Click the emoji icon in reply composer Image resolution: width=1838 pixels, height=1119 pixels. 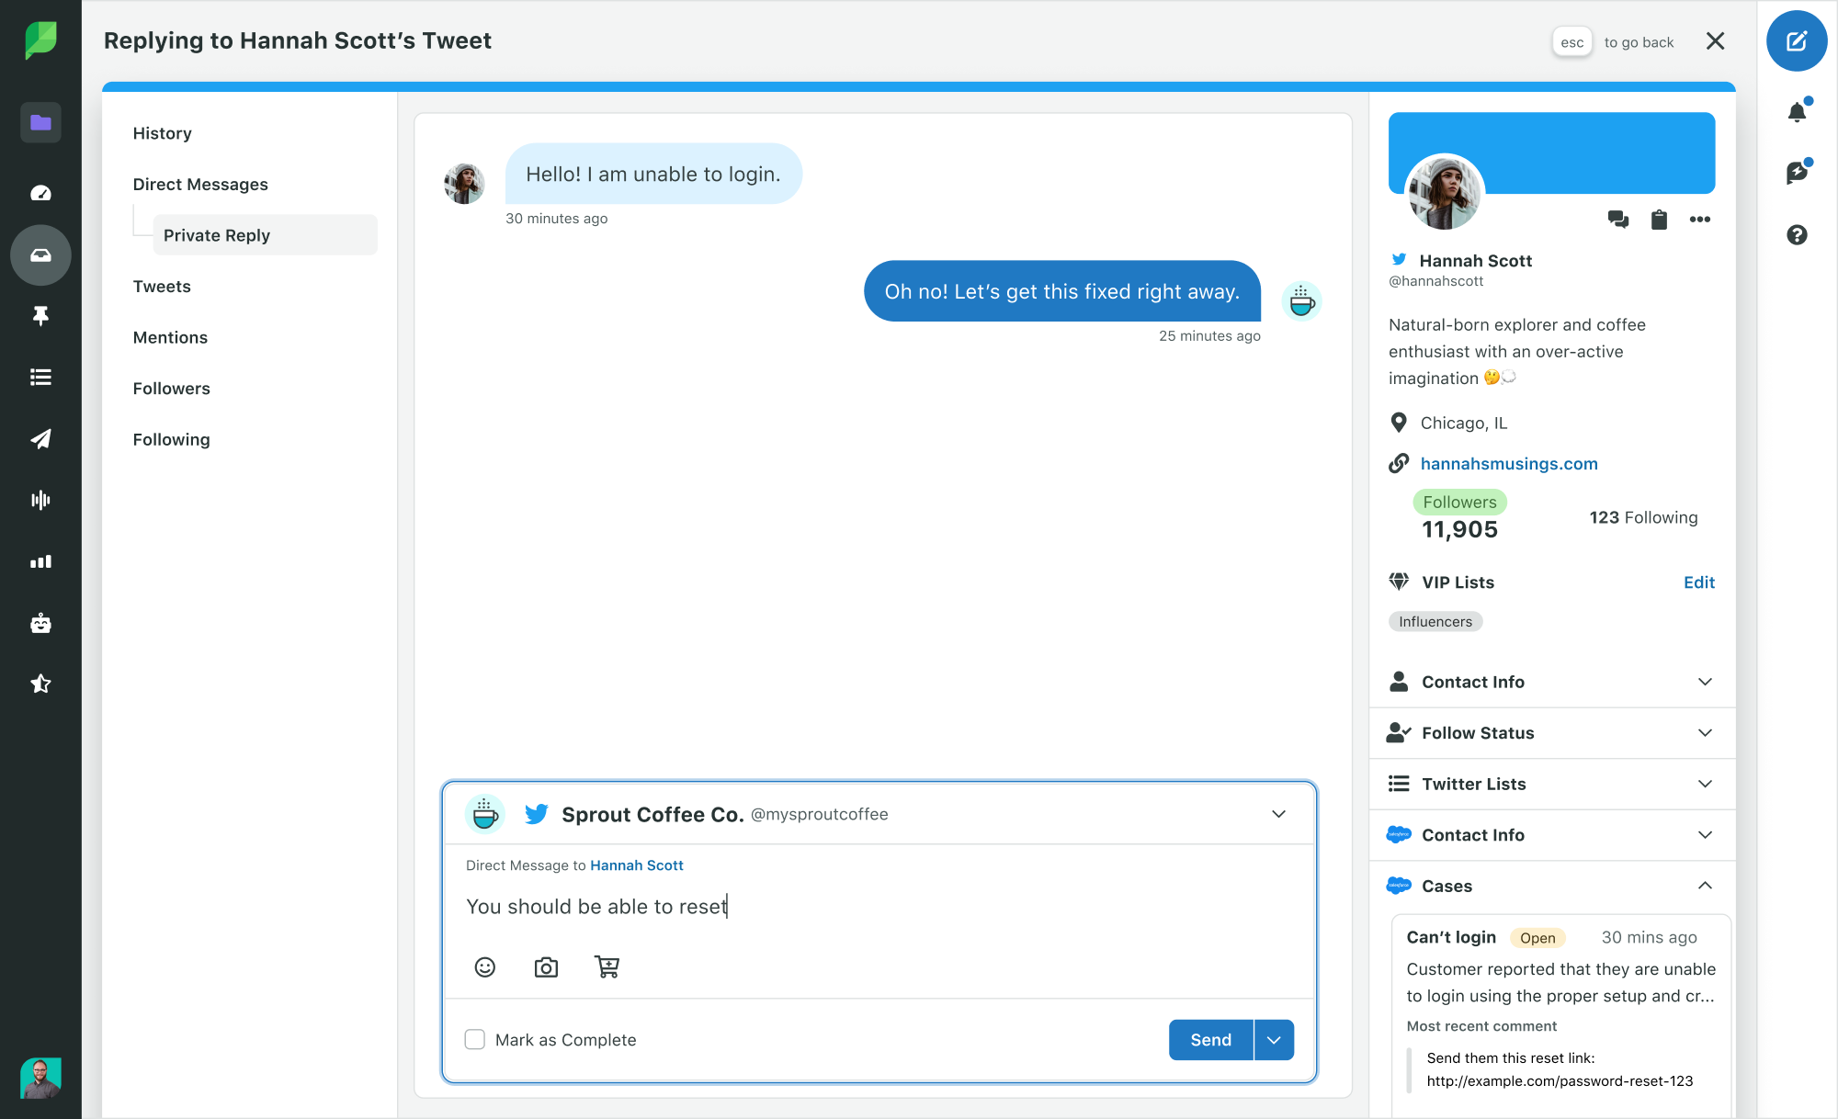tap(486, 968)
